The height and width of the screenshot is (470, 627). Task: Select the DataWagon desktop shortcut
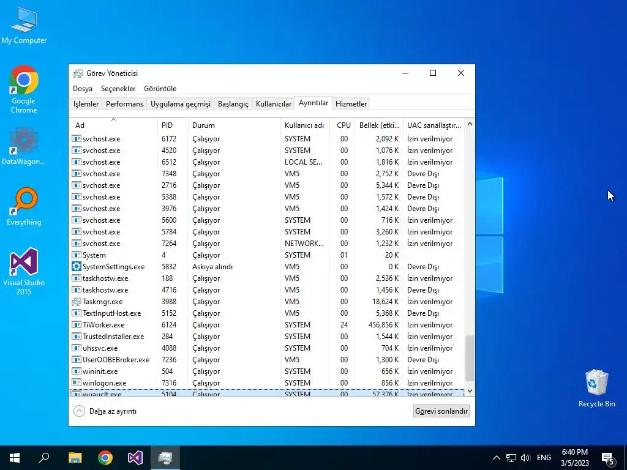click(x=24, y=146)
